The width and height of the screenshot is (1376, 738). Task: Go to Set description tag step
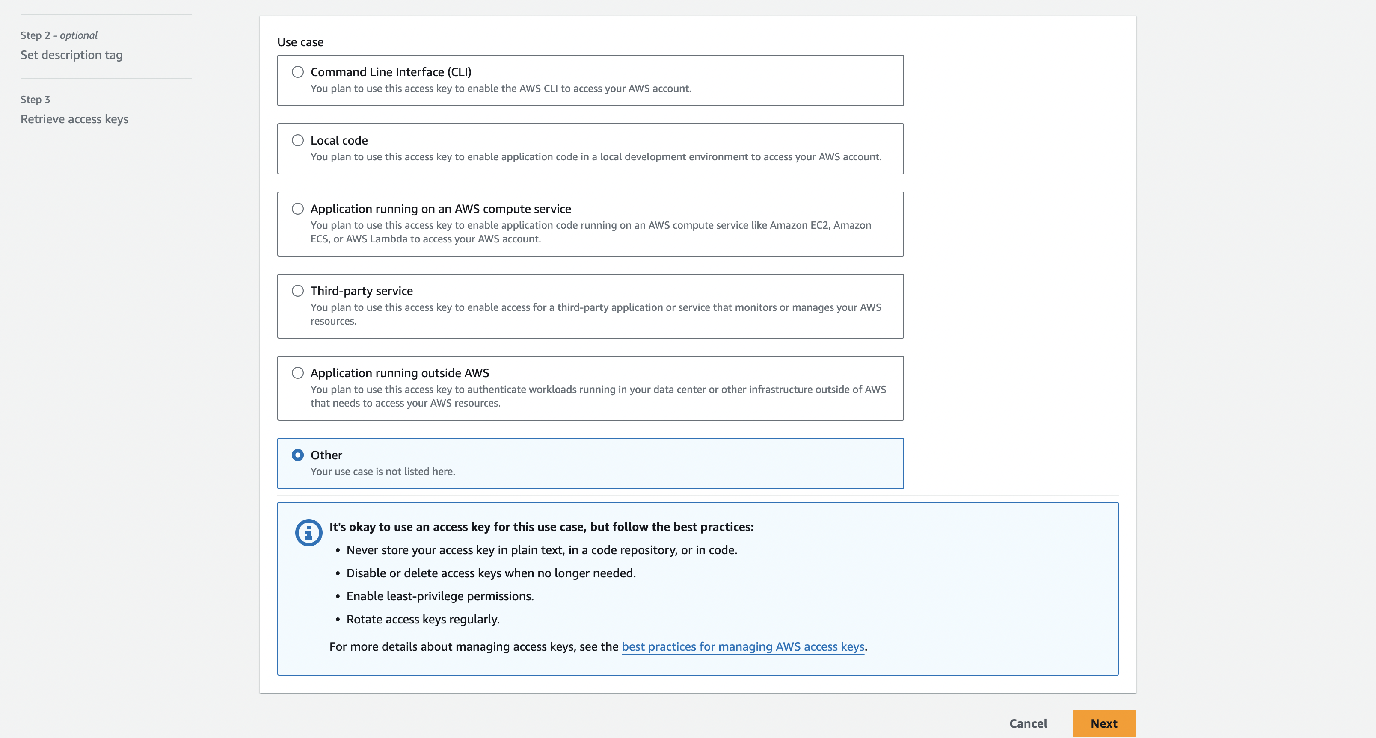coord(71,55)
